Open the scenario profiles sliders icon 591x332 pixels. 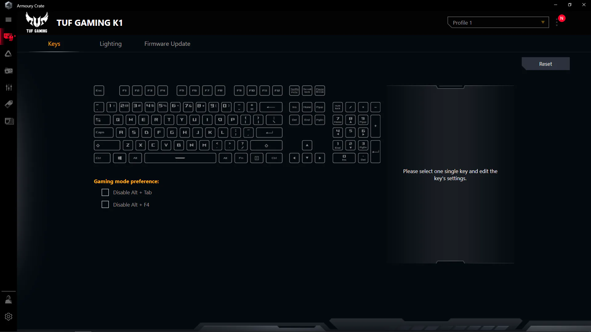pyautogui.click(x=9, y=88)
